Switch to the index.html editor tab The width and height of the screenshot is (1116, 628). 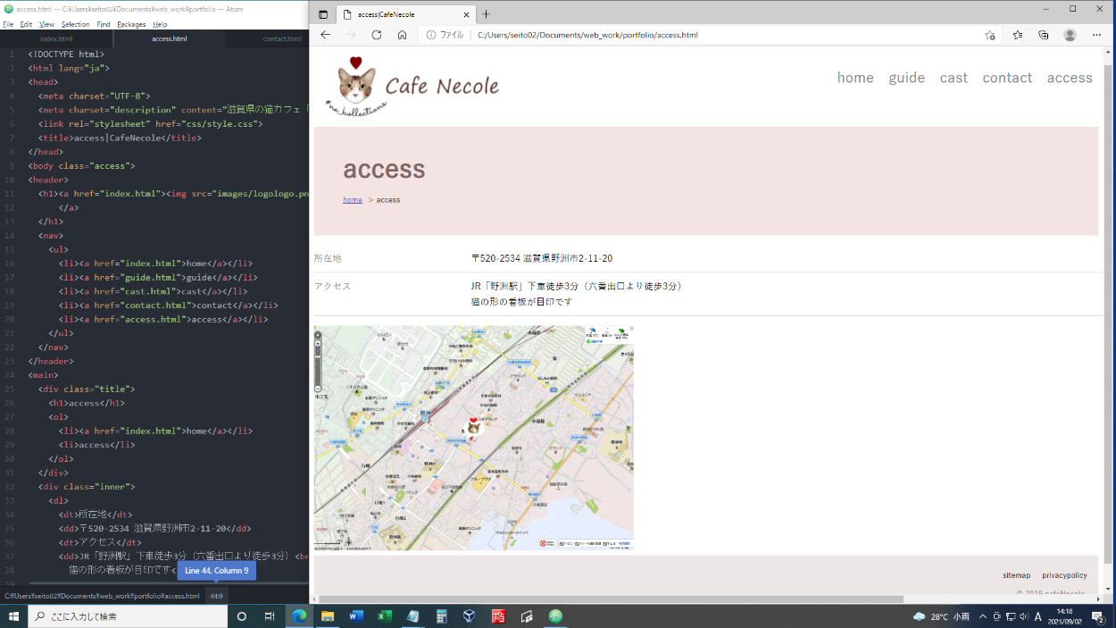[x=56, y=39]
